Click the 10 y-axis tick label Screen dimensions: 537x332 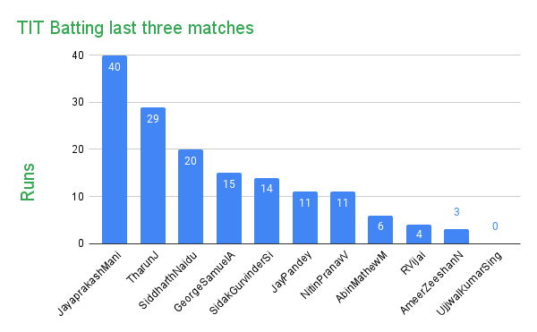(x=78, y=197)
